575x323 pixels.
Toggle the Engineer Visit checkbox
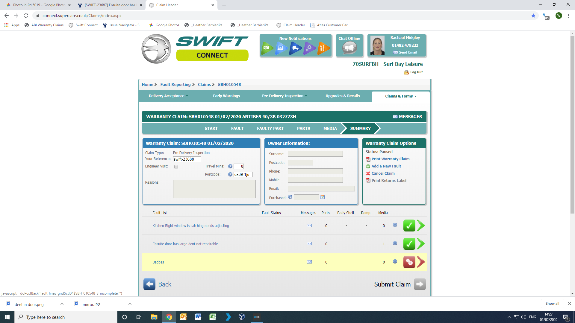tap(176, 167)
